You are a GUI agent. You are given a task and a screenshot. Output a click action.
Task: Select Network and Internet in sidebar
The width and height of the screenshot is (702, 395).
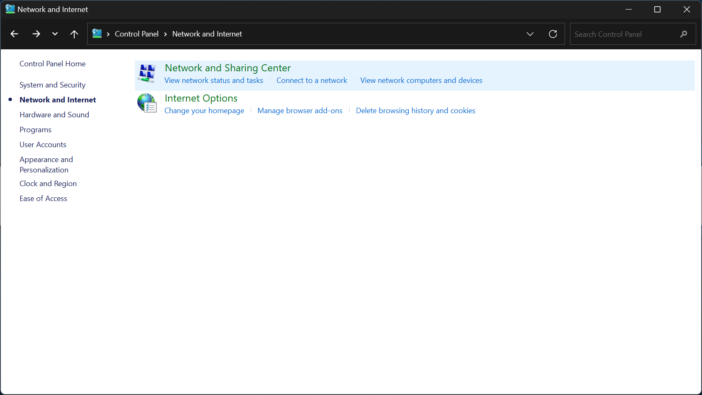tap(58, 100)
